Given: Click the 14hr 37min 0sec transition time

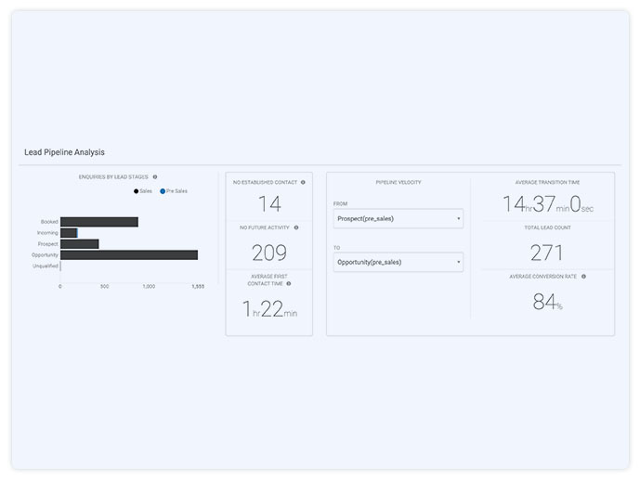Looking at the screenshot, I should coord(548,204).
